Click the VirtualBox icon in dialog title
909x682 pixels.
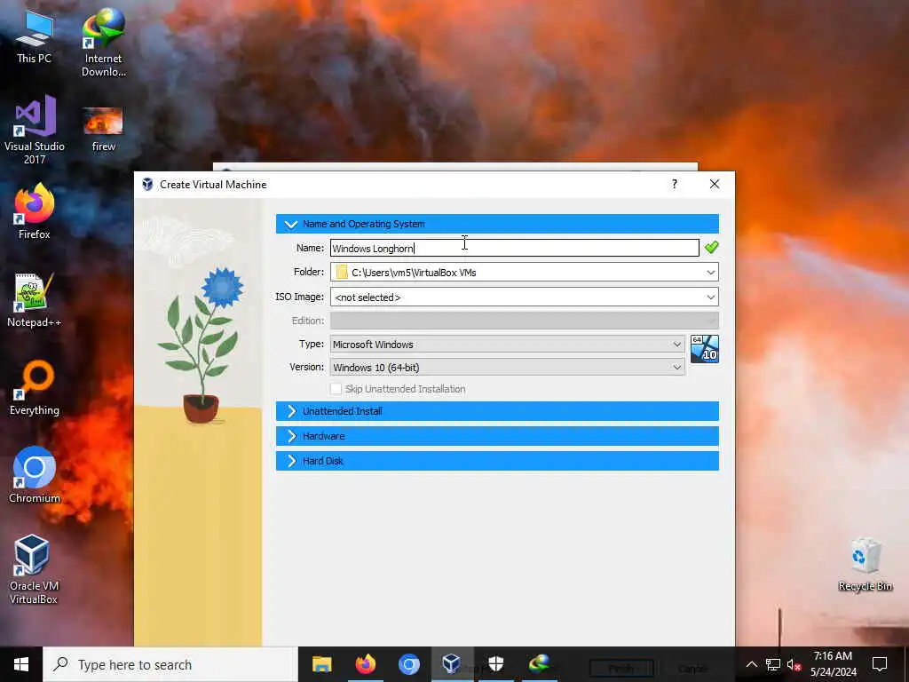(x=147, y=185)
